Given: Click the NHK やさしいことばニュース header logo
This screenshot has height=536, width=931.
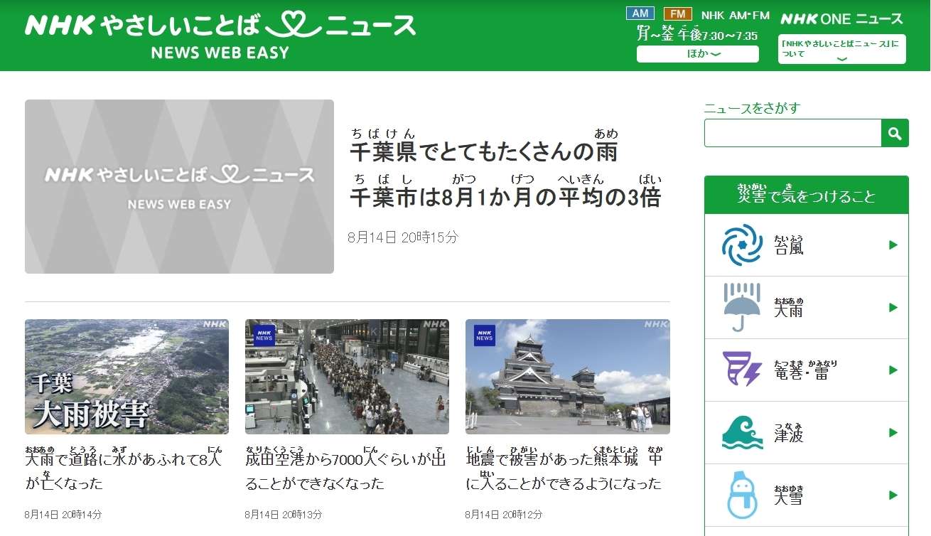Looking at the screenshot, I should [x=220, y=35].
